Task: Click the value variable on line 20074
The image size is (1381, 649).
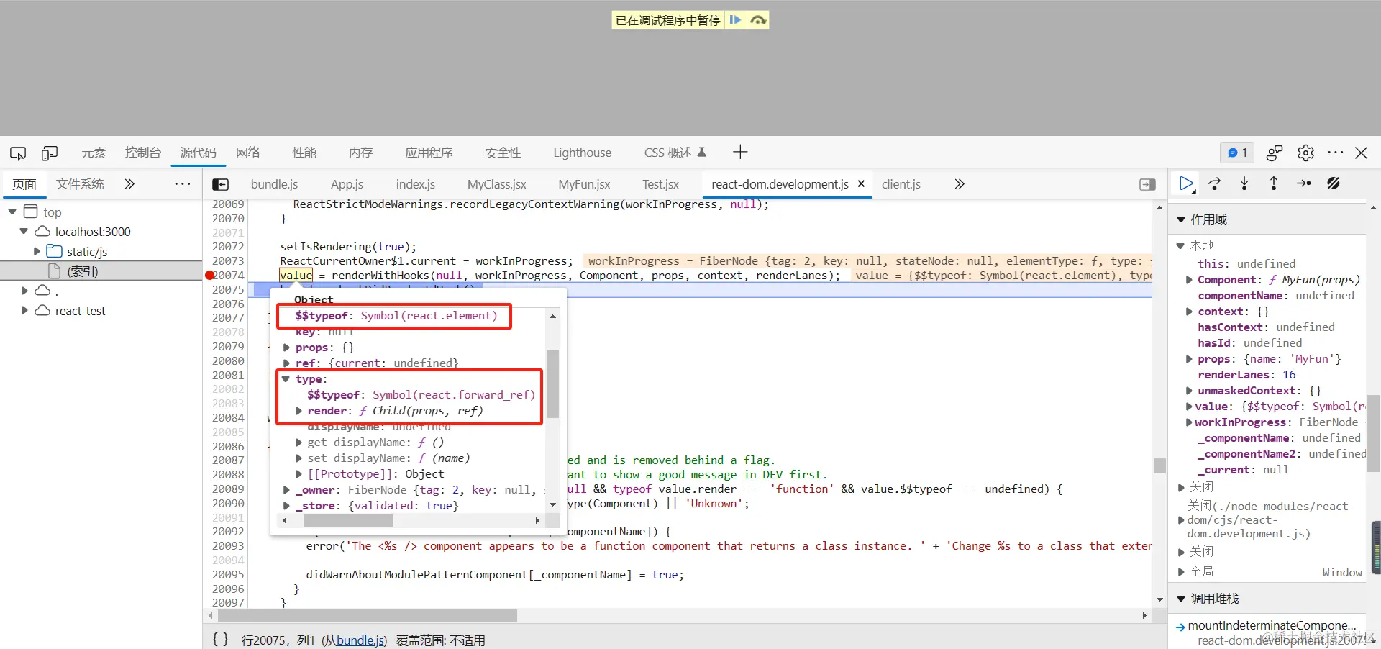Action: pos(296,275)
